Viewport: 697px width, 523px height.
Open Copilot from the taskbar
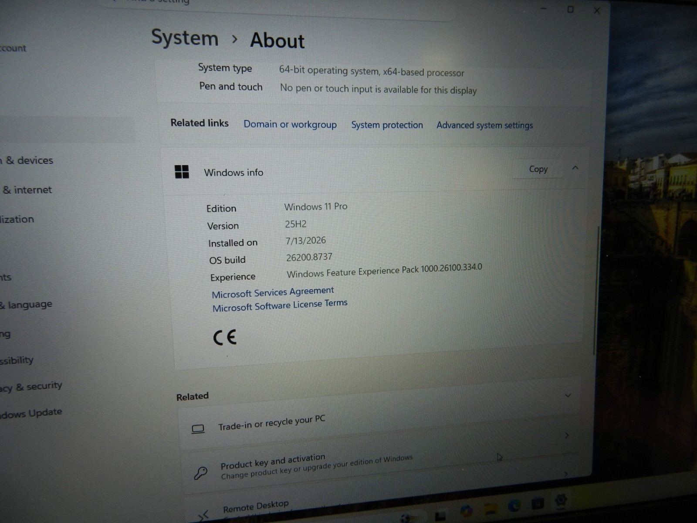[467, 510]
